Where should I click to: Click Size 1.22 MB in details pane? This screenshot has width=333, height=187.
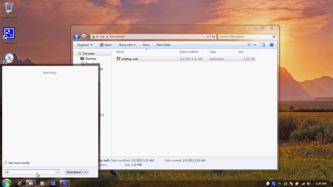click(133, 165)
